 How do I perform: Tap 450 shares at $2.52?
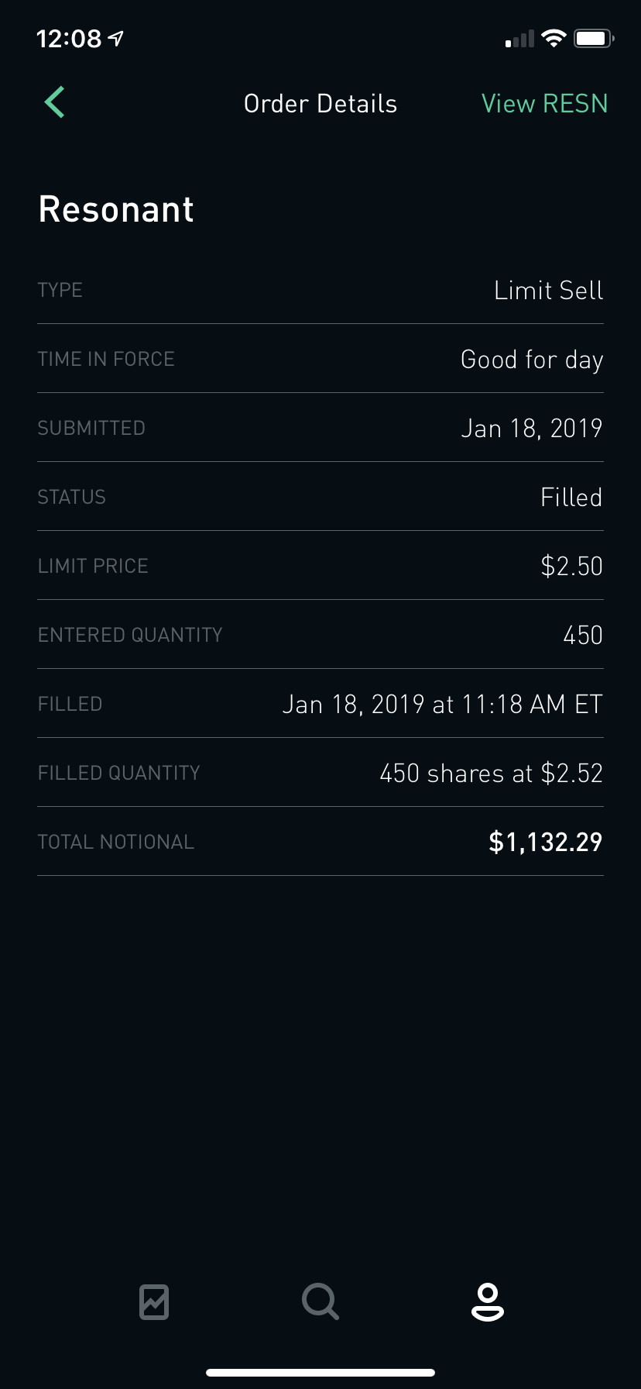(x=491, y=773)
